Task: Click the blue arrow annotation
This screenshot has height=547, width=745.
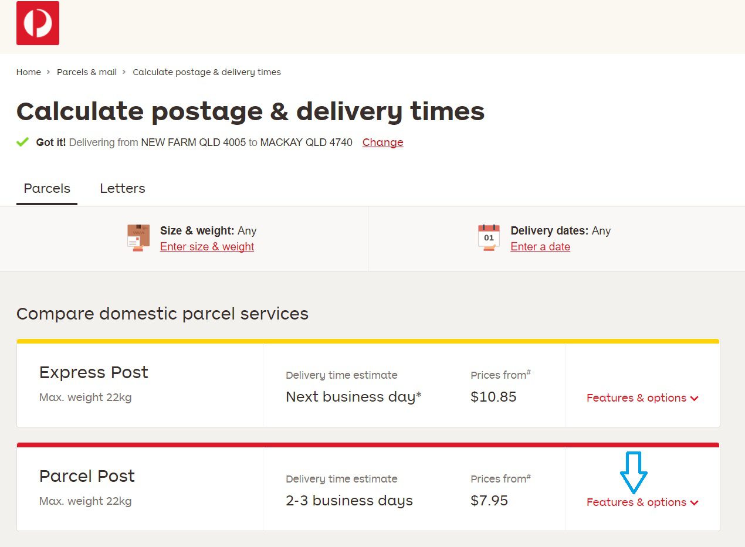Action: click(x=634, y=473)
